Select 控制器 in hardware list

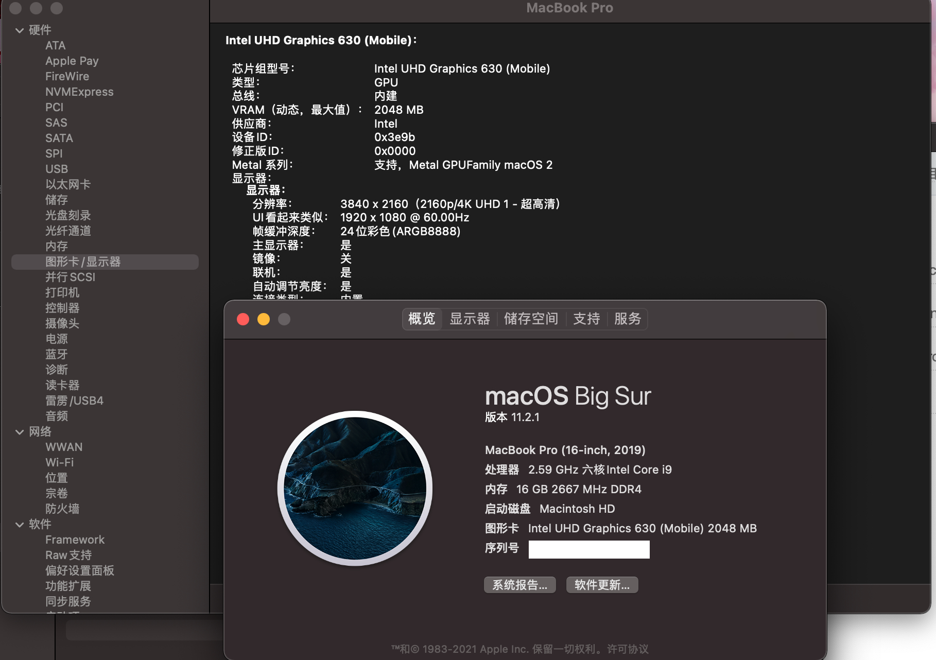[62, 308]
